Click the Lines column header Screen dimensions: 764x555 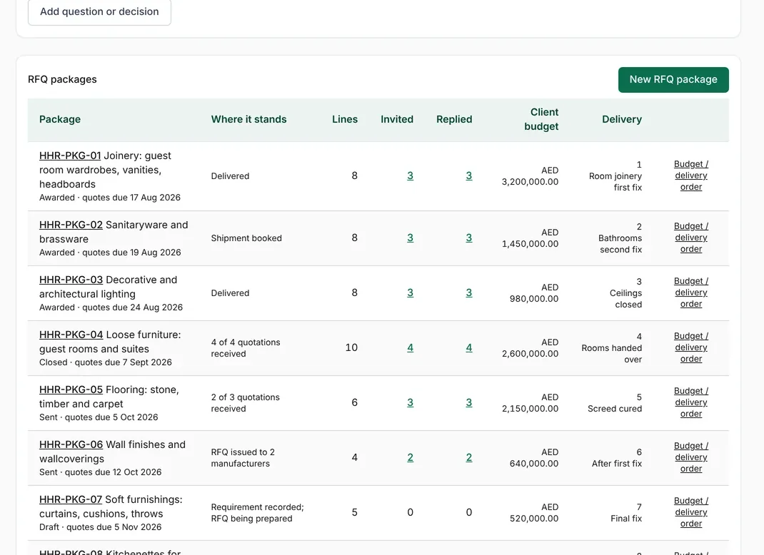[345, 120]
